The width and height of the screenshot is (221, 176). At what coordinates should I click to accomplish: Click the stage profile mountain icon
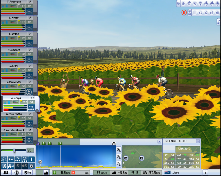point(46,172)
